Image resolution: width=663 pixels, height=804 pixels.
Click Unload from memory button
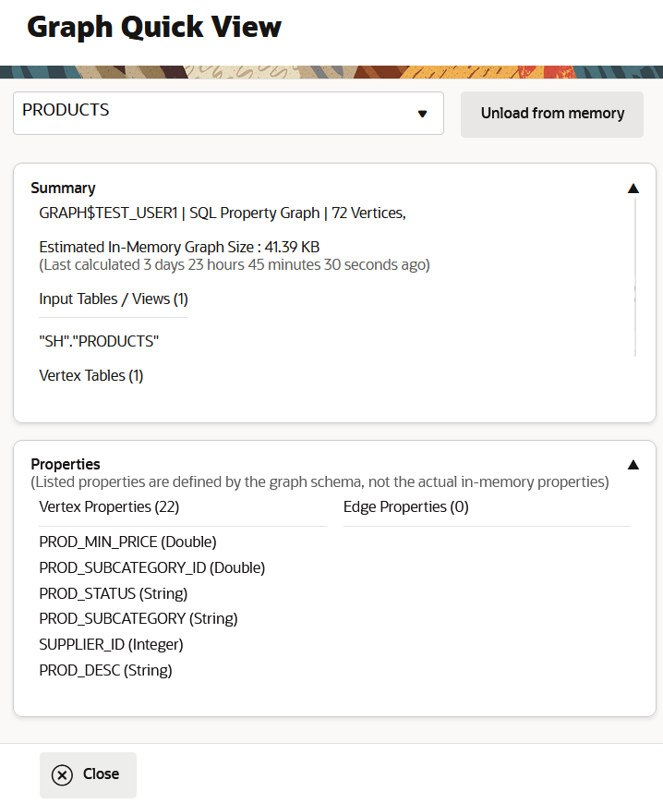click(552, 114)
